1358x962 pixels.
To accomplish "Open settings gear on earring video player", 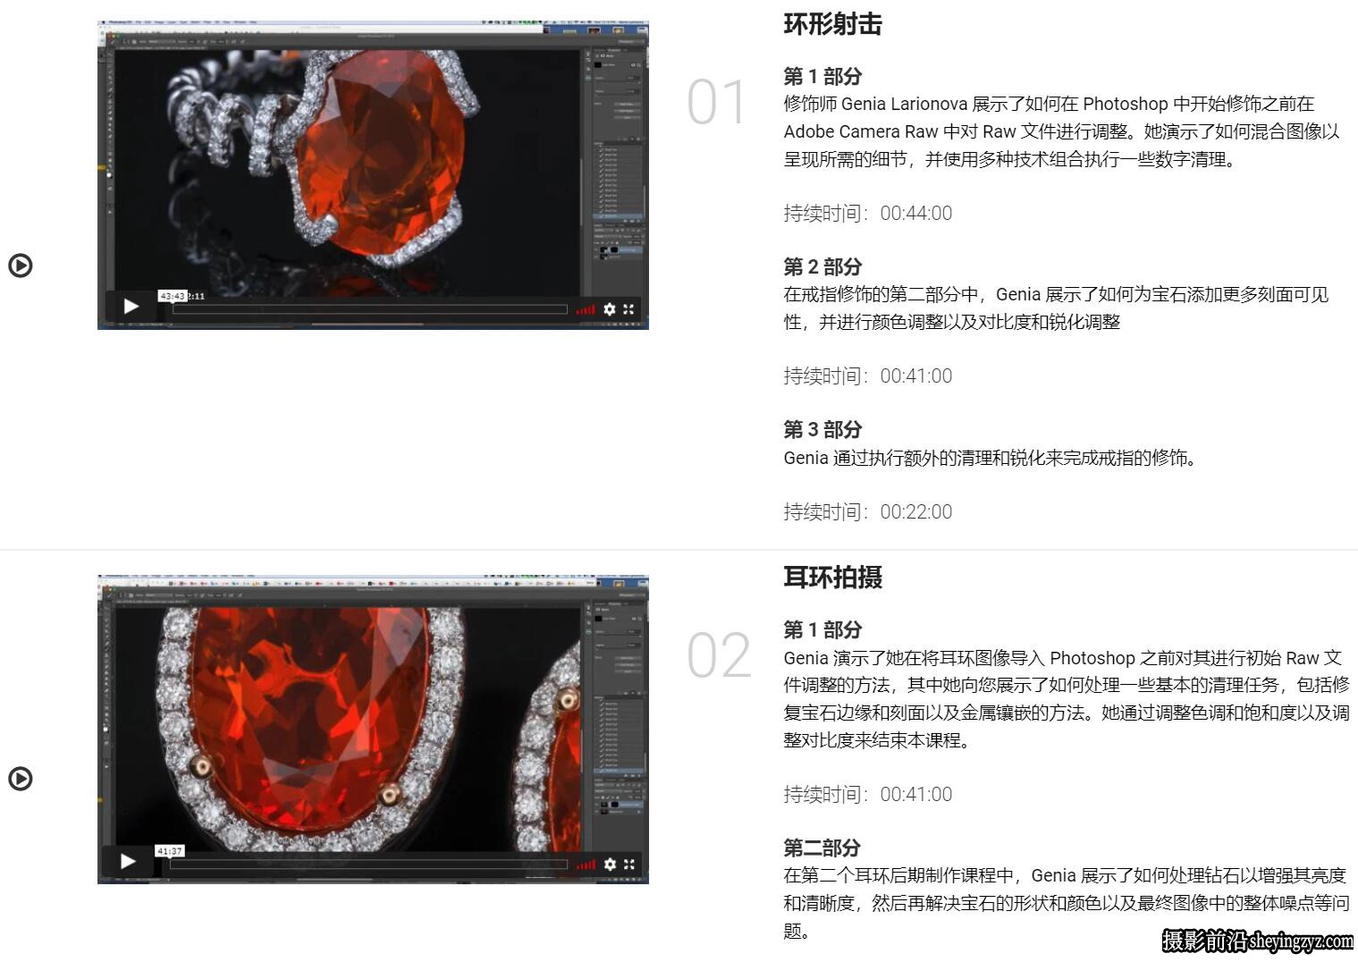I will [610, 864].
